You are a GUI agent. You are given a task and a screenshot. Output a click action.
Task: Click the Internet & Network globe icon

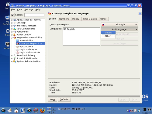point(15,26)
